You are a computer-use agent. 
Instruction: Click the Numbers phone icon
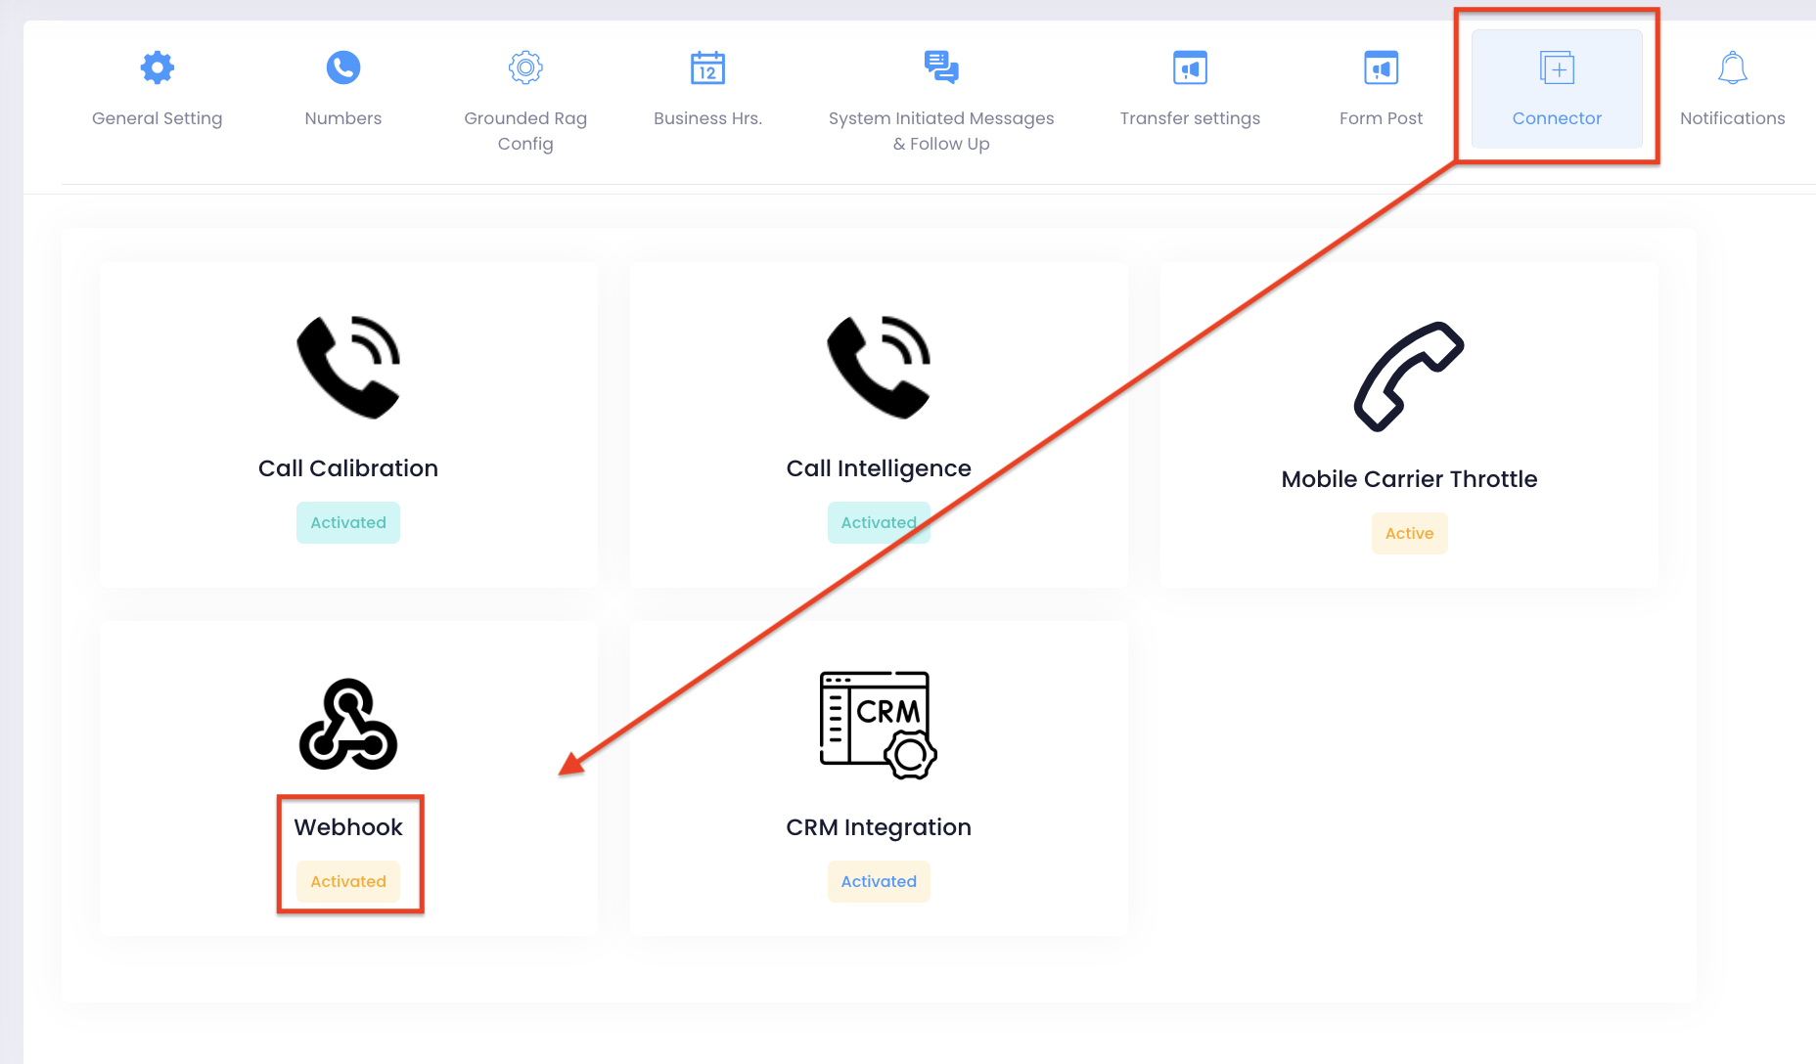coord(343,67)
